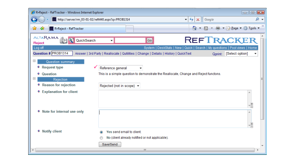This screenshot has height=167, width=291.
Task: Click the Internet Explorer window title icon
Action: [33, 12]
